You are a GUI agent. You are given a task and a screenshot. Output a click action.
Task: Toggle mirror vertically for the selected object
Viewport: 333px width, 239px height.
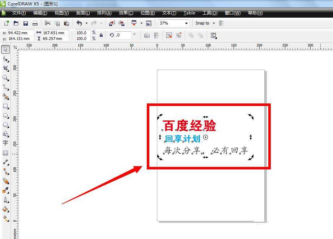pos(157,35)
